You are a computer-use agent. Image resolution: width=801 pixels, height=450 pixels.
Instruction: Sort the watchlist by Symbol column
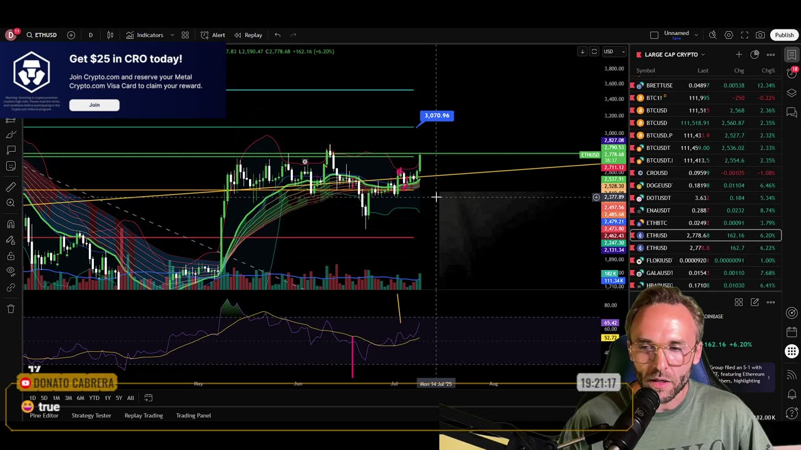coord(646,71)
